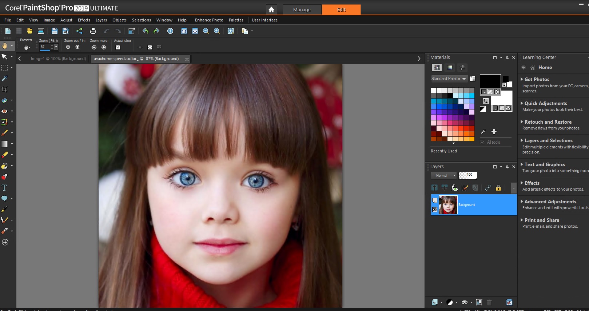Open the Image Information icon
The image size is (589, 311).
(170, 31)
